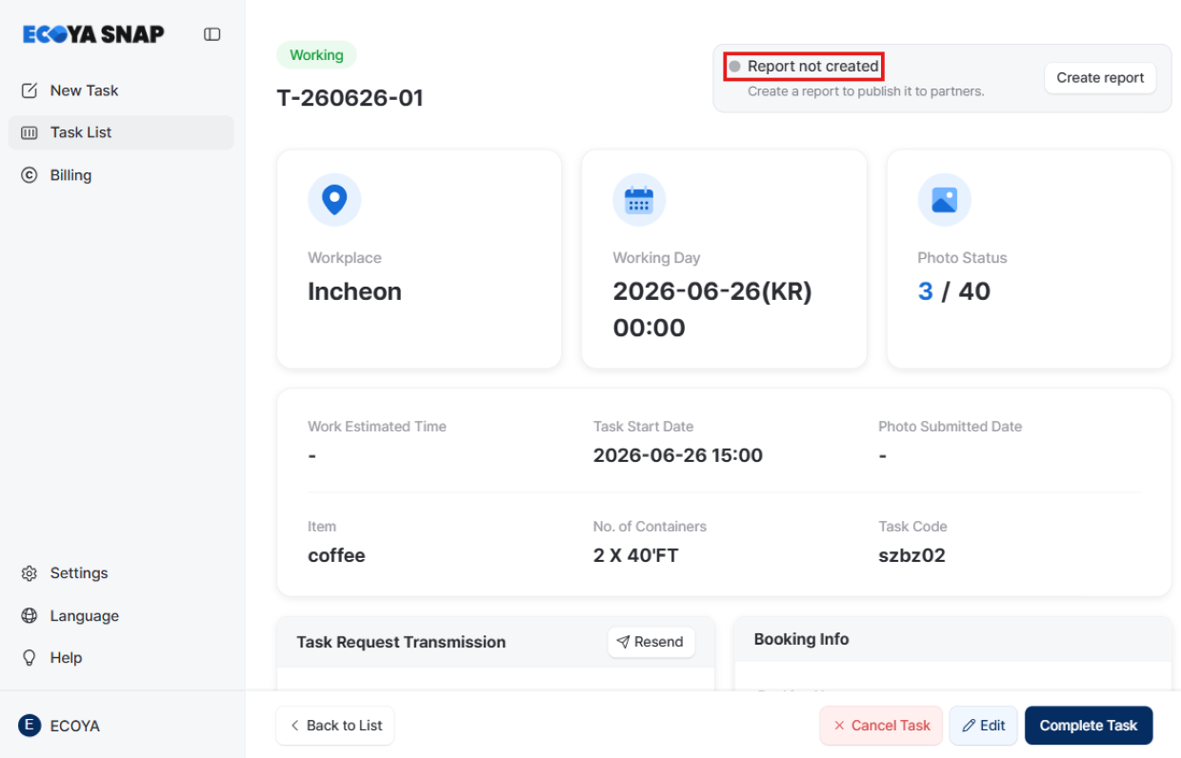The width and height of the screenshot is (1181, 758).
Task: Click the Help lightbulb icon
Action: (30, 658)
